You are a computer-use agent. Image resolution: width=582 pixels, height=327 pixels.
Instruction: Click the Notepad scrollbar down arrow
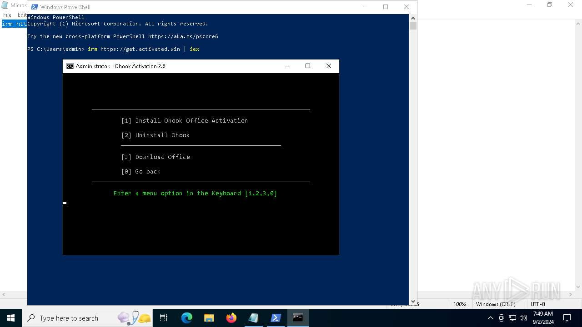pos(578,287)
